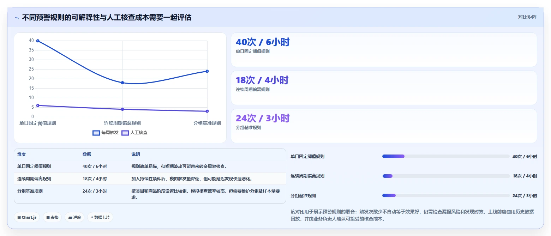Click 分组基准规则 in the table row
The width and height of the screenshot is (551, 236).
[30, 191]
